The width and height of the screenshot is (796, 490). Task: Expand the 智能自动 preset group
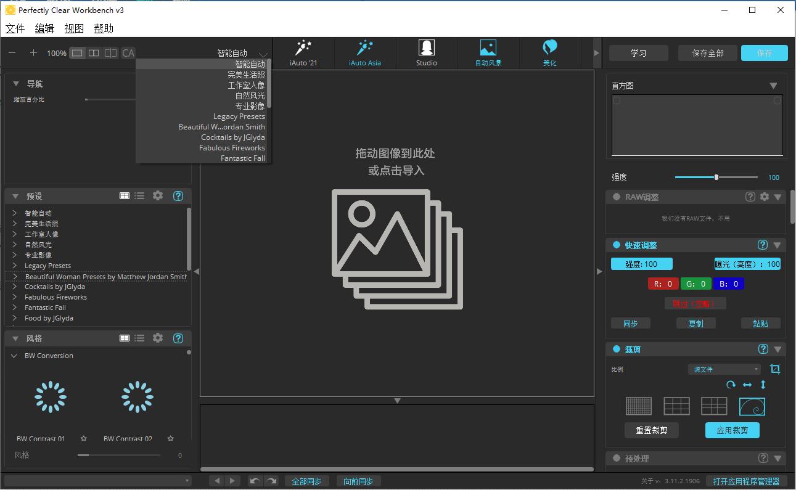(15, 213)
